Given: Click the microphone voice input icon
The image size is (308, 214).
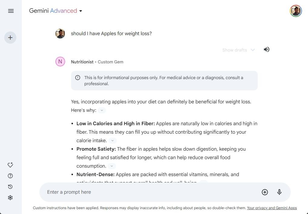Looking at the screenshot, I should 279,192.
